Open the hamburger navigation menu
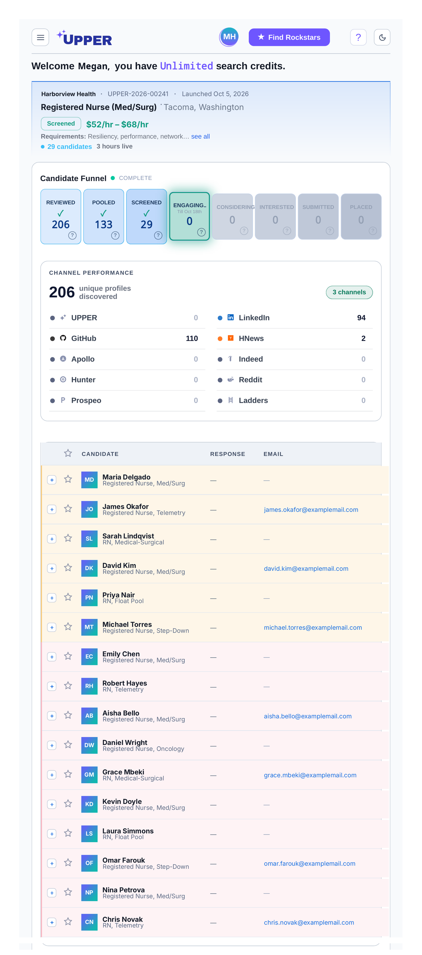This screenshot has height=955, width=422. (40, 37)
